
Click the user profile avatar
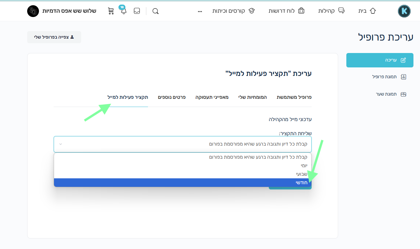click(33, 11)
